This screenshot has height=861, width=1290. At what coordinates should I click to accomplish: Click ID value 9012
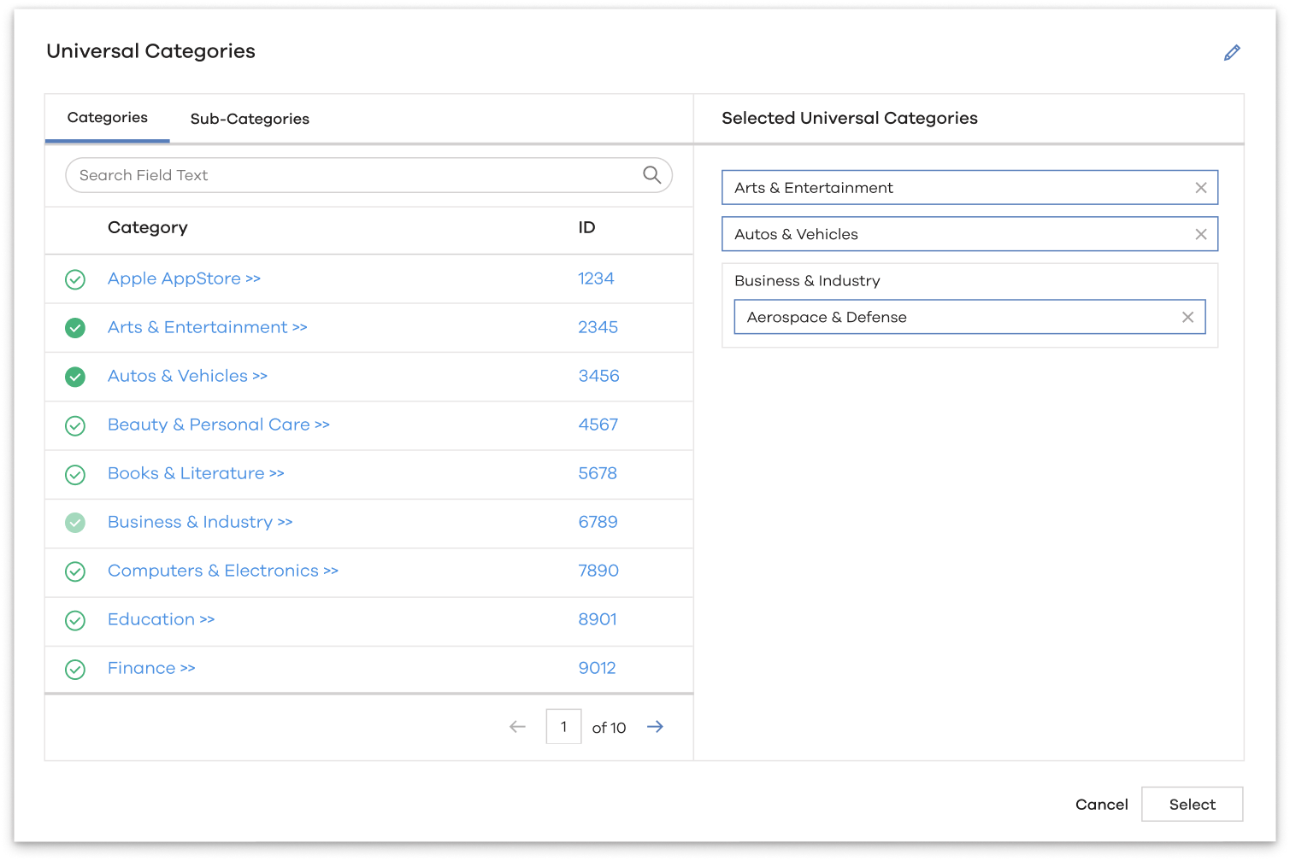click(597, 668)
